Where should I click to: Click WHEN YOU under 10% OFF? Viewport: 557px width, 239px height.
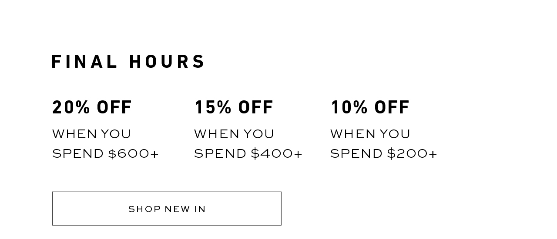[370, 134]
